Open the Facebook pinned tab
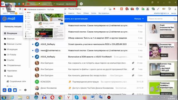Image resolution: width=178 pixels, height=100 pixels. point(19,4)
